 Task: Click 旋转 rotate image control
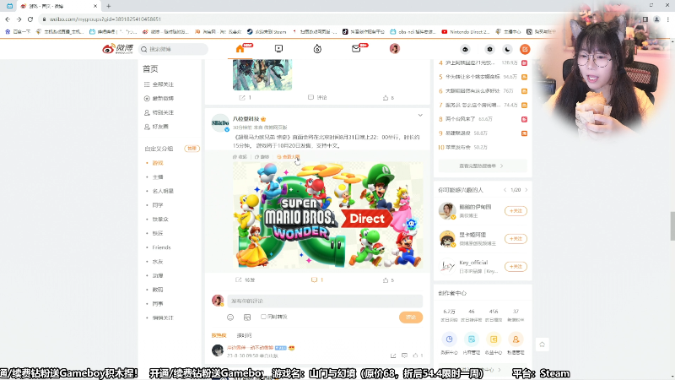click(x=262, y=157)
